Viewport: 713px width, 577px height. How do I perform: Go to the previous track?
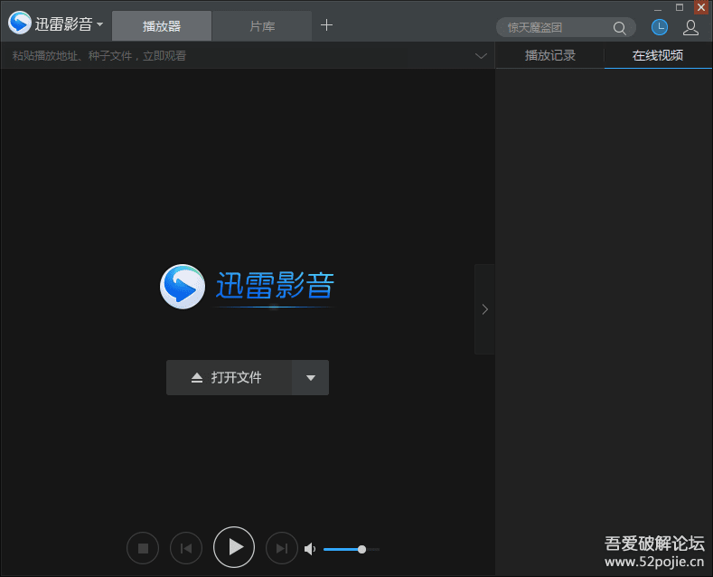click(186, 548)
